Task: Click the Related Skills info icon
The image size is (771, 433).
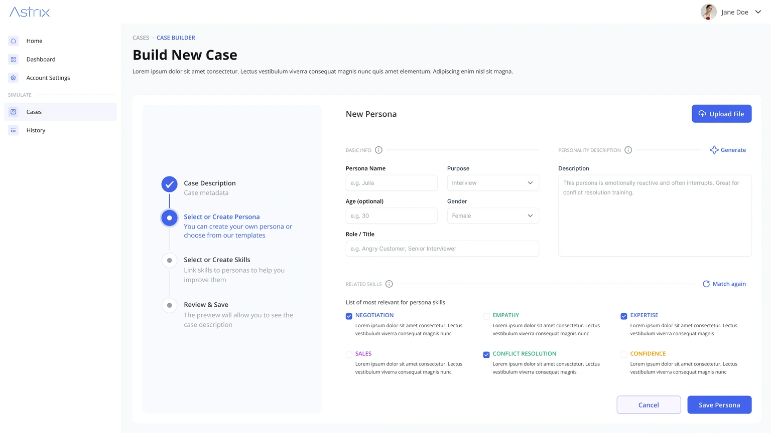Action: point(389,284)
